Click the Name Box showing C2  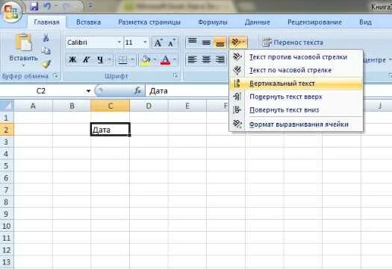pyautogui.click(x=42, y=91)
